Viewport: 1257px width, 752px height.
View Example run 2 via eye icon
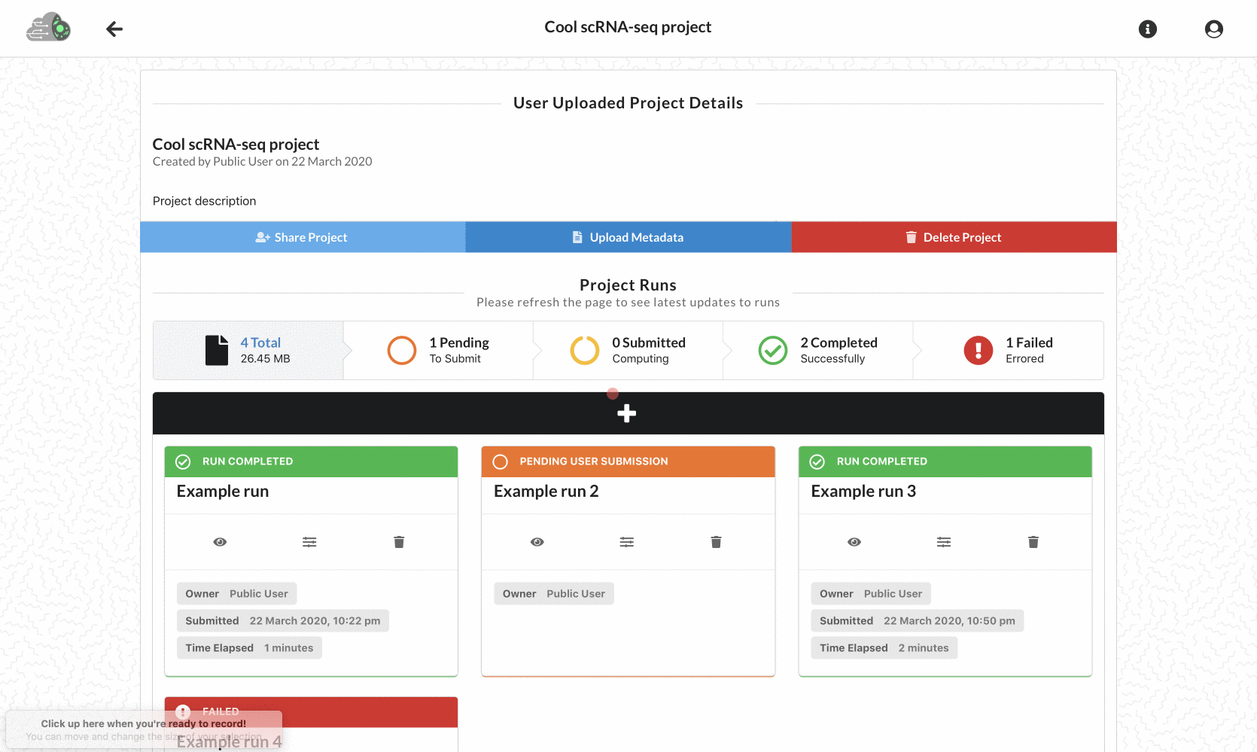pyautogui.click(x=537, y=542)
